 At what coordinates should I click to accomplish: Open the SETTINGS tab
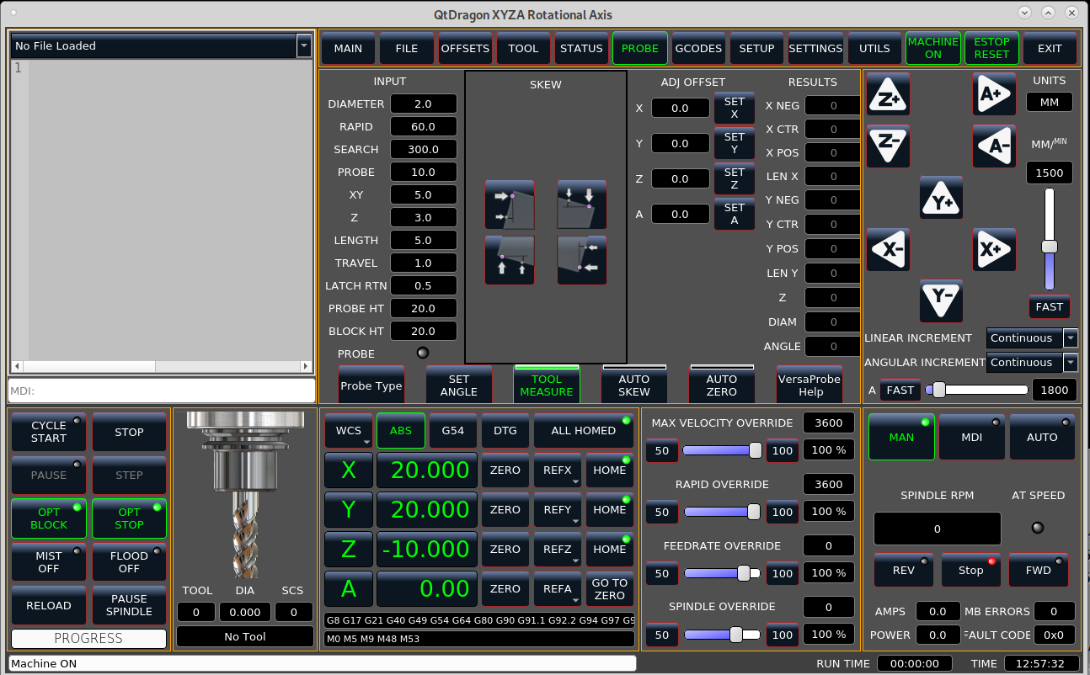click(x=815, y=49)
